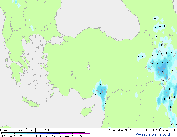Click the '40' legend scale label
The width and height of the screenshot is (177, 137).
point(73,136)
